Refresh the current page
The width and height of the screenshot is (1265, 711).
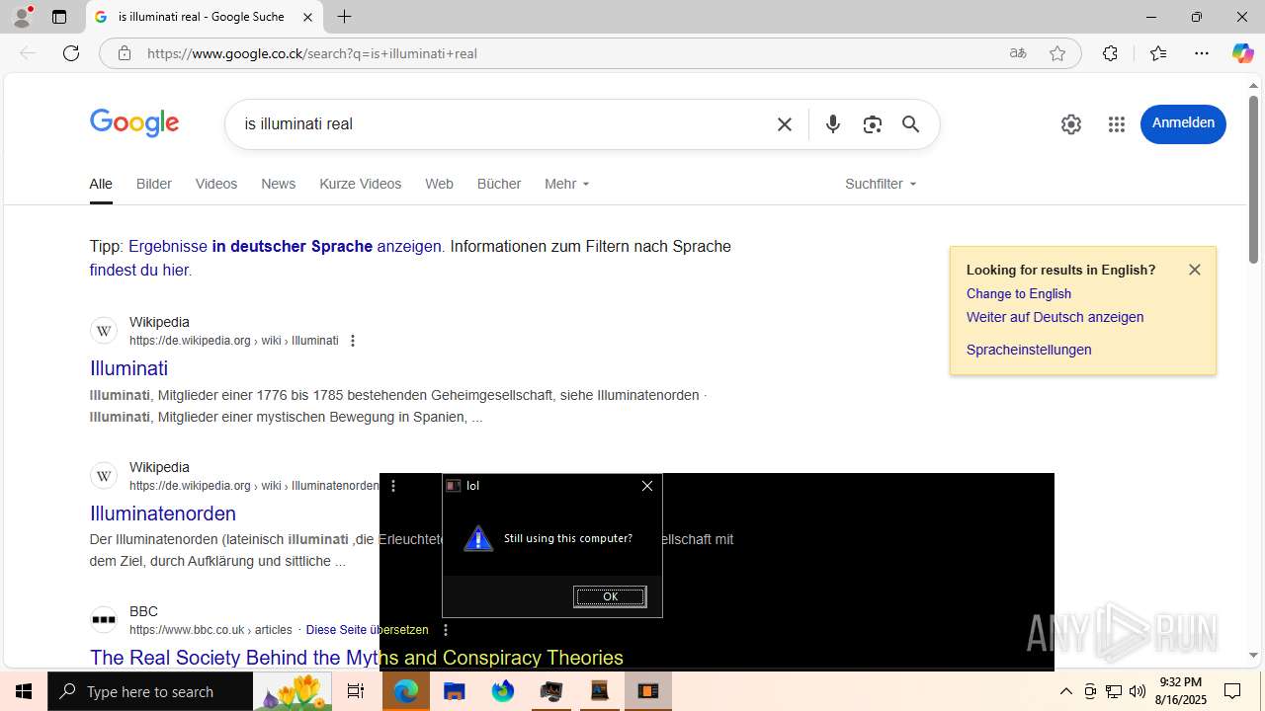click(x=71, y=53)
